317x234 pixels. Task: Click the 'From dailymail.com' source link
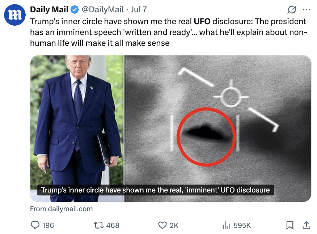pos(61,209)
